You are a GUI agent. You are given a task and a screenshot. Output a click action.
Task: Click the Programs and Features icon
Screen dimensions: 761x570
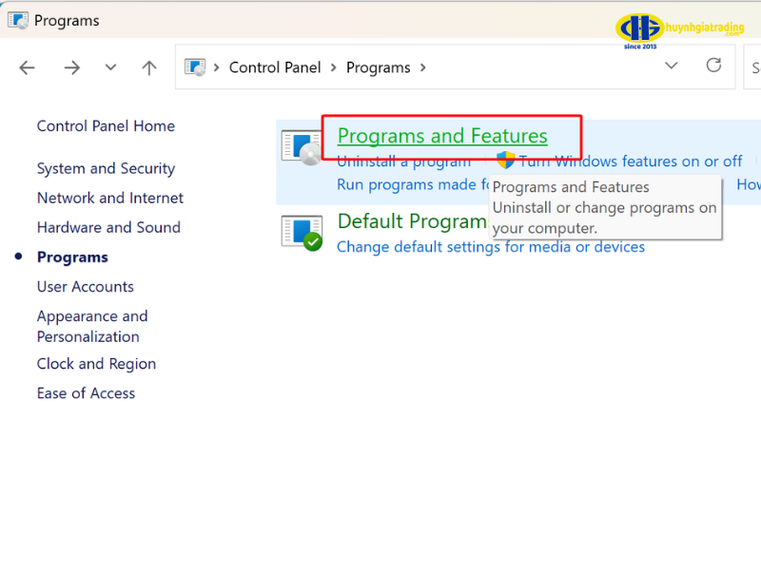pos(302,147)
